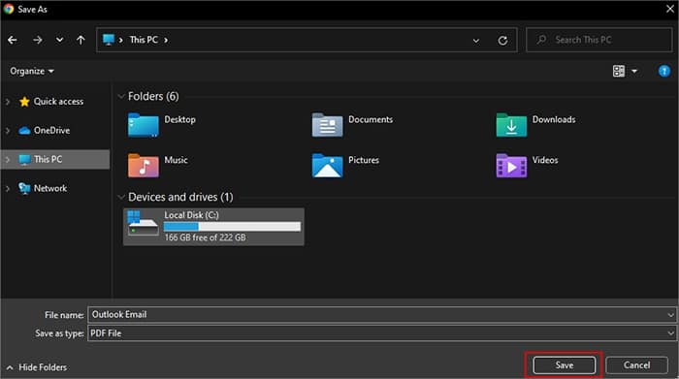Click Hide Folders

point(37,367)
